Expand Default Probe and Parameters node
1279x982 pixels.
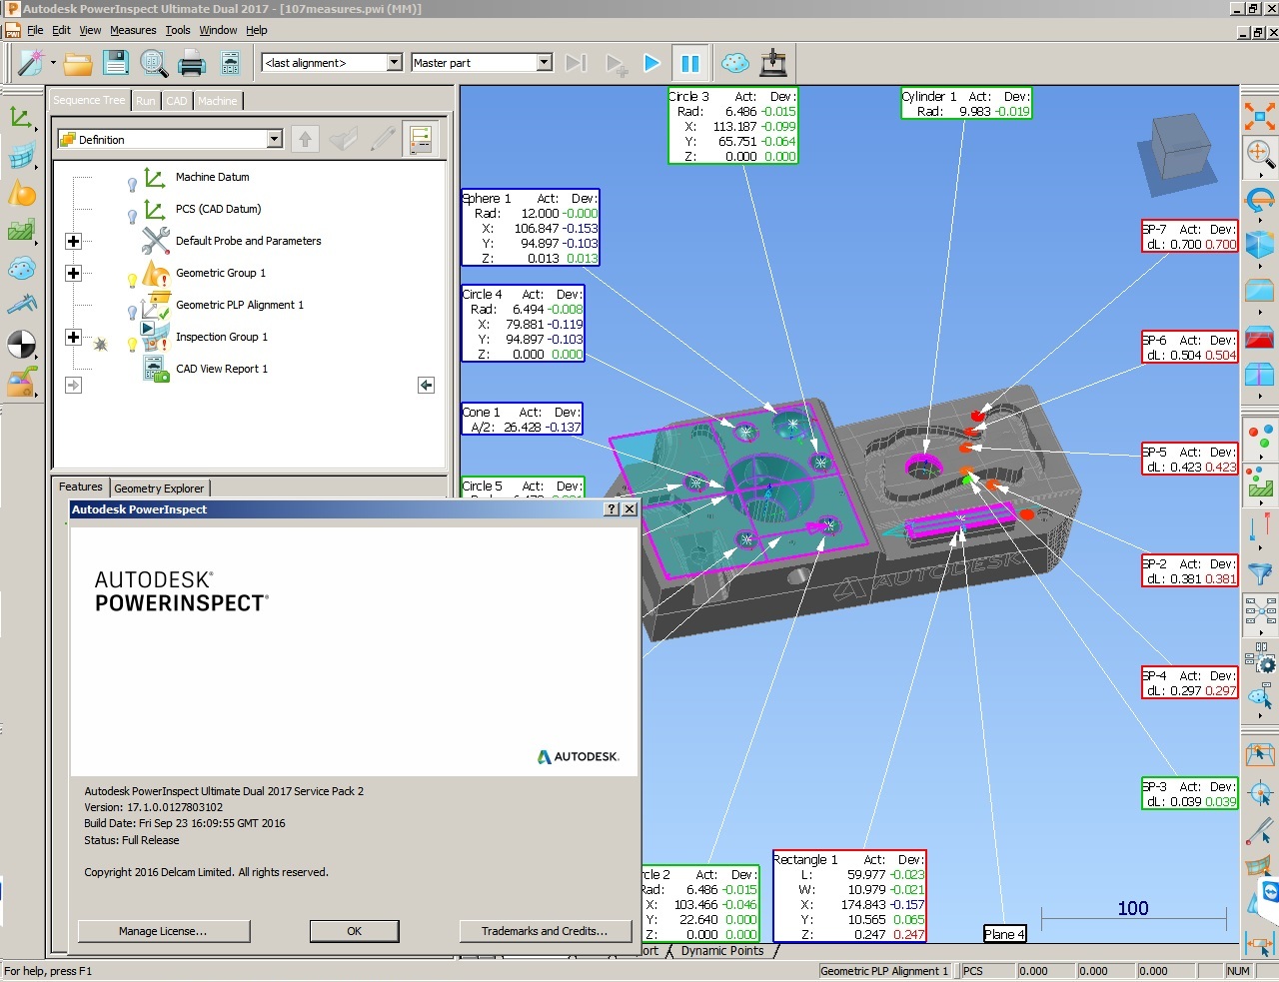pyautogui.click(x=73, y=241)
